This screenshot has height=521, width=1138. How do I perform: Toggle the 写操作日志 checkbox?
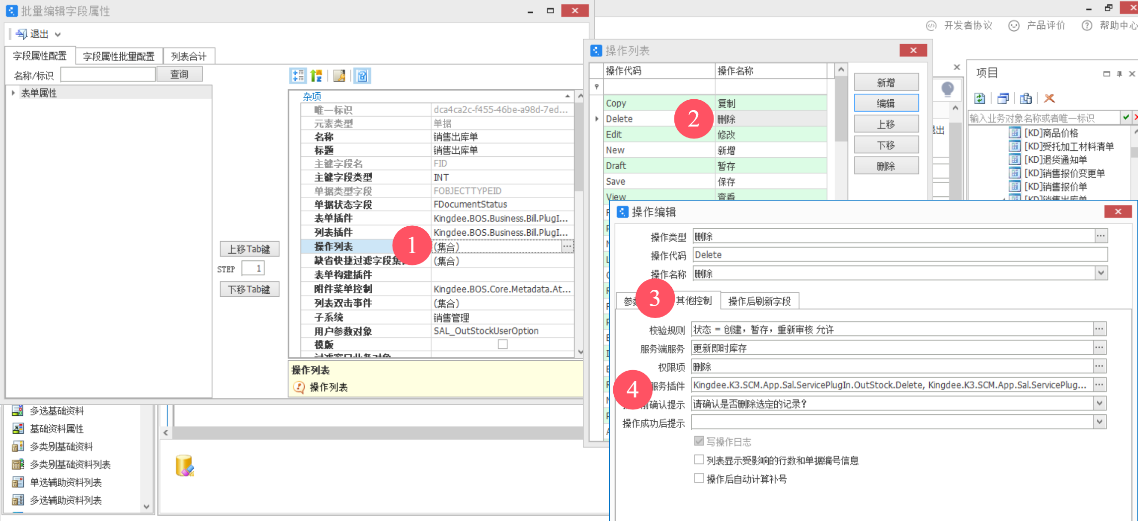(699, 441)
